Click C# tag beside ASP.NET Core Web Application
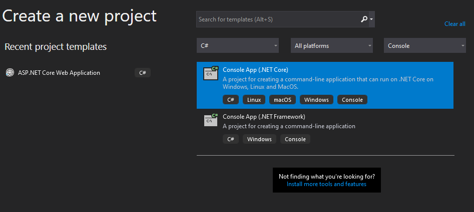The image size is (474, 212). pos(143,73)
